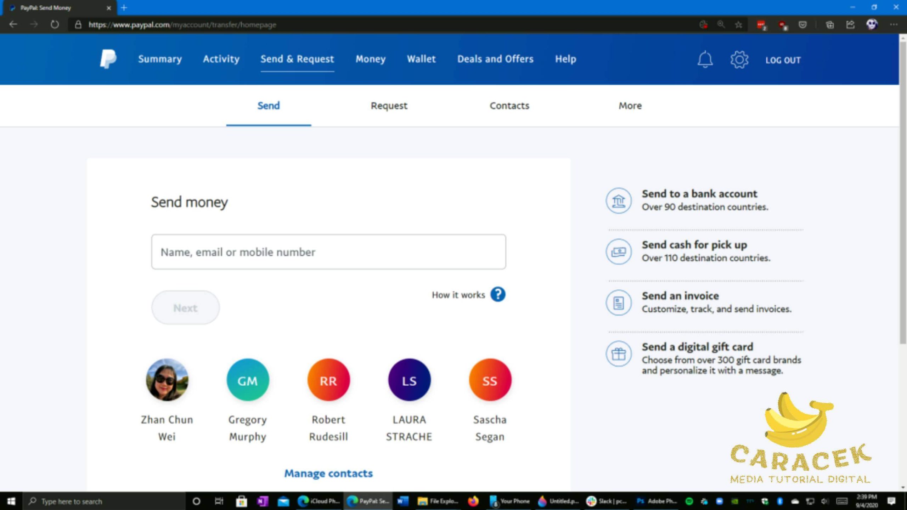
Task: Select the GM avatar for Gregory Murphy
Action: 248,380
